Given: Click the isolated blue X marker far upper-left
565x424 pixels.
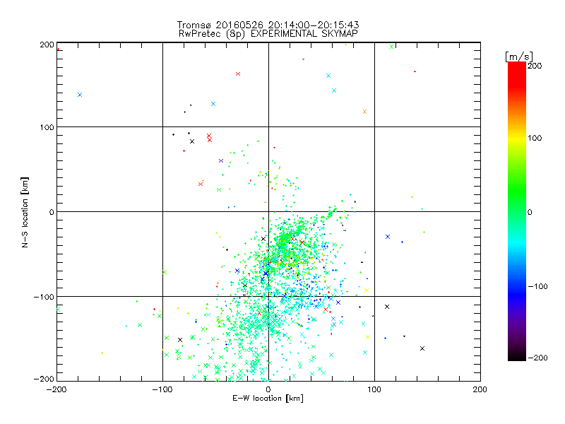Looking at the screenshot, I should pyautogui.click(x=80, y=95).
